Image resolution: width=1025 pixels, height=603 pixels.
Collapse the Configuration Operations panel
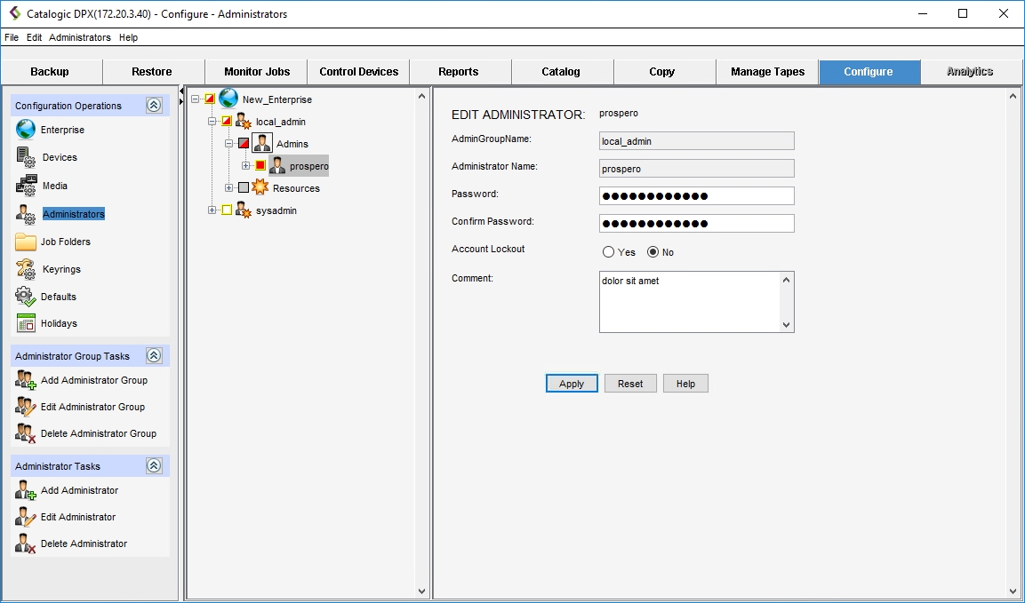[x=154, y=106]
